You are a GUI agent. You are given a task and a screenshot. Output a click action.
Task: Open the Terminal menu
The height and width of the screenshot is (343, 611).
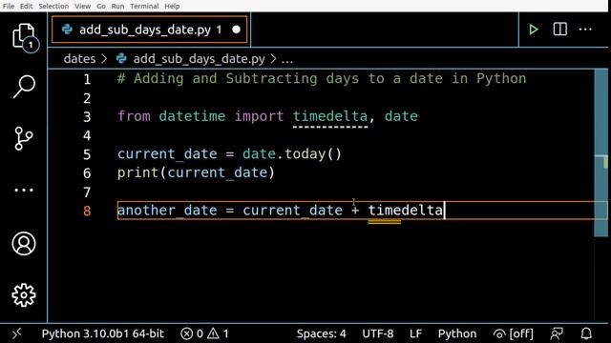coord(144,7)
